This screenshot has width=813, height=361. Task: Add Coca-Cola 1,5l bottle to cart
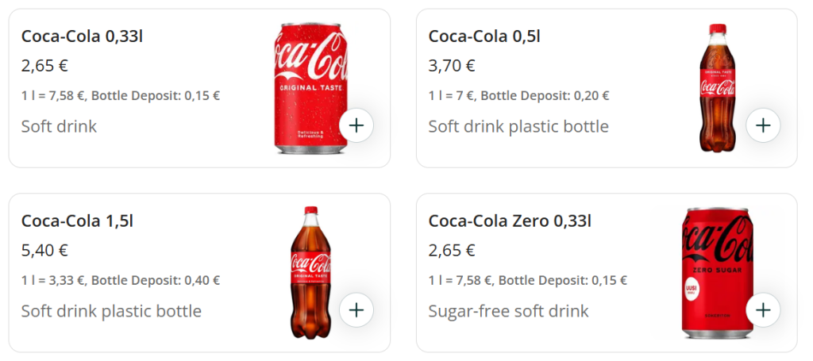[x=356, y=310]
